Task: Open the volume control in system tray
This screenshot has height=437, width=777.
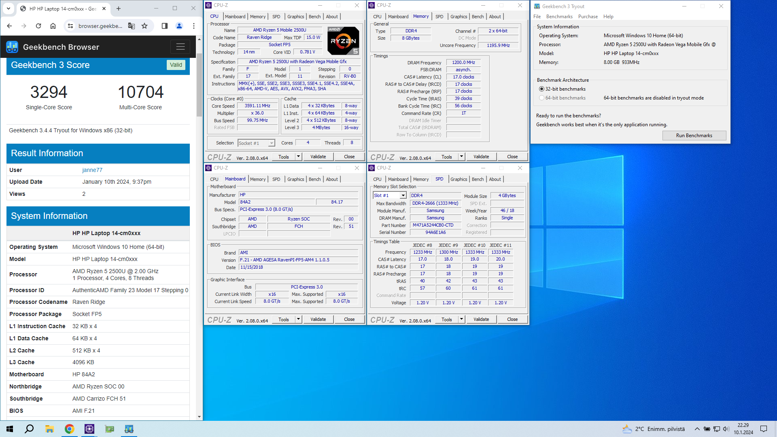Action: tap(726, 429)
